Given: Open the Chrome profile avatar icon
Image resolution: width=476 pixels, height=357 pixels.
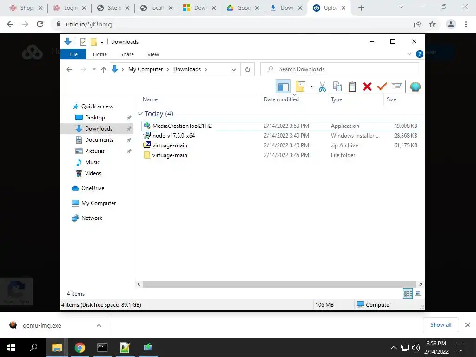Looking at the screenshot, I should coord(451,24).
